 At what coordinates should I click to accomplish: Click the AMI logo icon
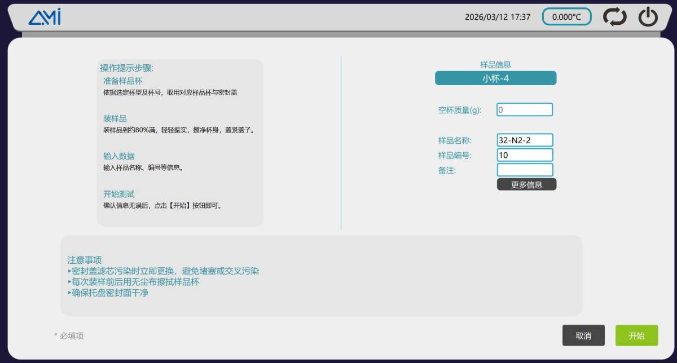45,17
